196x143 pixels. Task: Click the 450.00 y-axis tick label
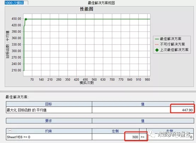[16, 19]
